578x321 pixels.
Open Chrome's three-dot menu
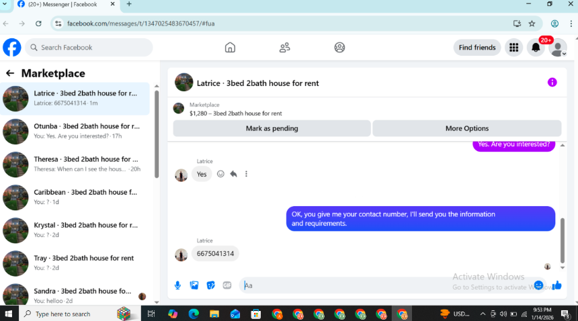coord(571,24)
